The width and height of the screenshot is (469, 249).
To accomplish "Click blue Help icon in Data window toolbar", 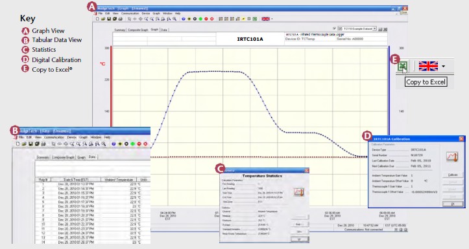I will pyautogui.click(x=114, y=144).
